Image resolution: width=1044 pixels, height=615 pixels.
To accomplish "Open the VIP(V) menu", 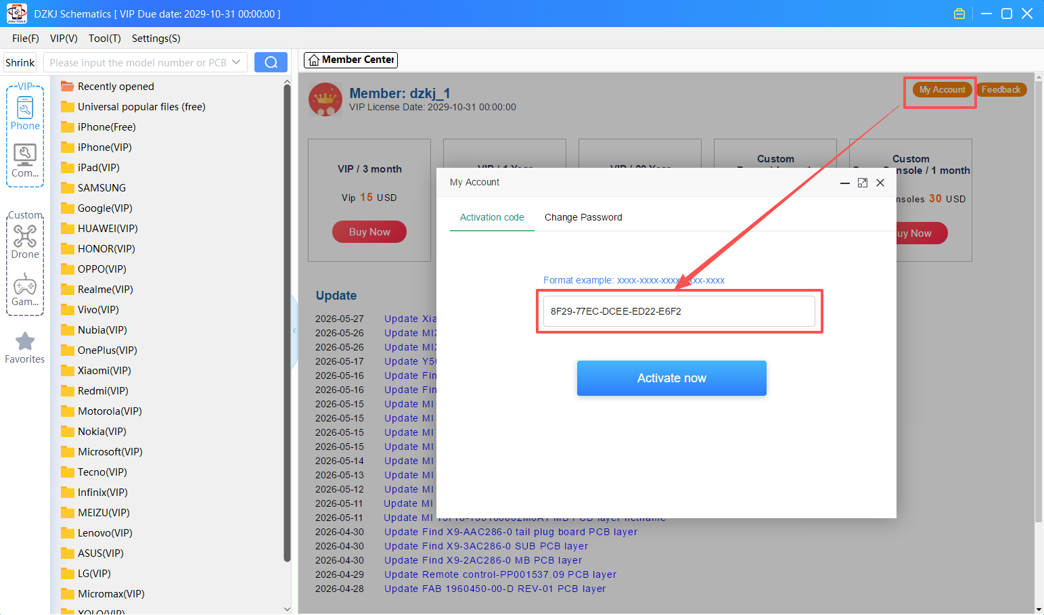I will pos(64,39).
